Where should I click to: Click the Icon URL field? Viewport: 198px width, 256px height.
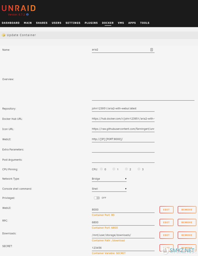[123, 129]
